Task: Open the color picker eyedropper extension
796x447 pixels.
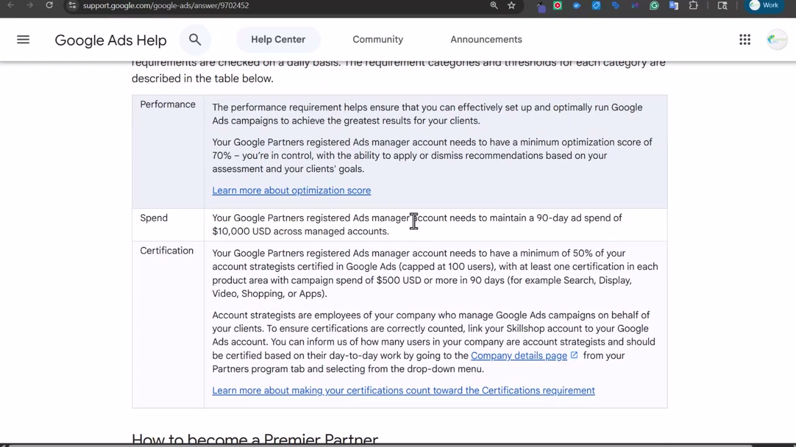Action: point(541,6)
